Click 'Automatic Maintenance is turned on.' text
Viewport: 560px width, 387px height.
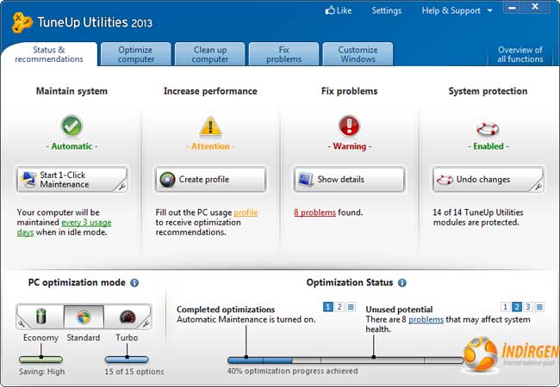(x=246, y=319)
